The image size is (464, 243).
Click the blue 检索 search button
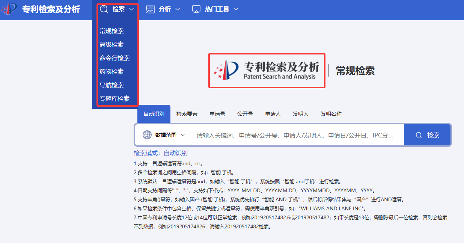427,135
